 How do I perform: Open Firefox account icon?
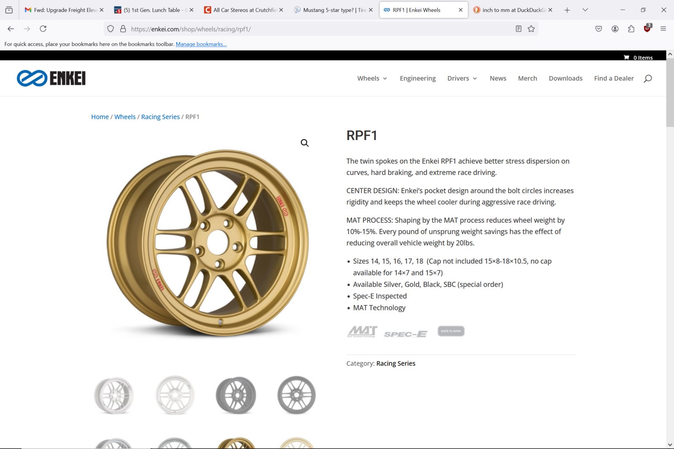pyautogui.click(x=615, y=29)
